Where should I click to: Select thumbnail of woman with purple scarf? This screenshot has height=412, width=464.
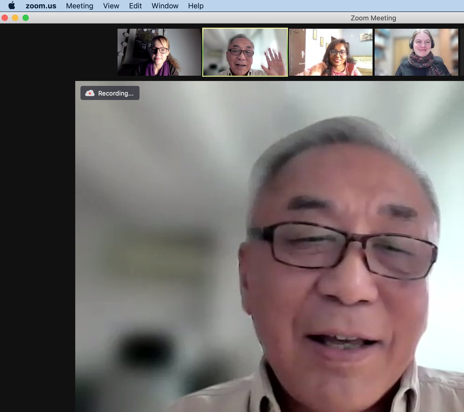click(x=159, y=52)
